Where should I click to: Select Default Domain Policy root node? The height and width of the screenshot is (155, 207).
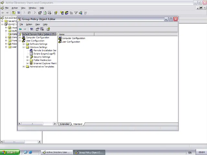pos(39,34)
